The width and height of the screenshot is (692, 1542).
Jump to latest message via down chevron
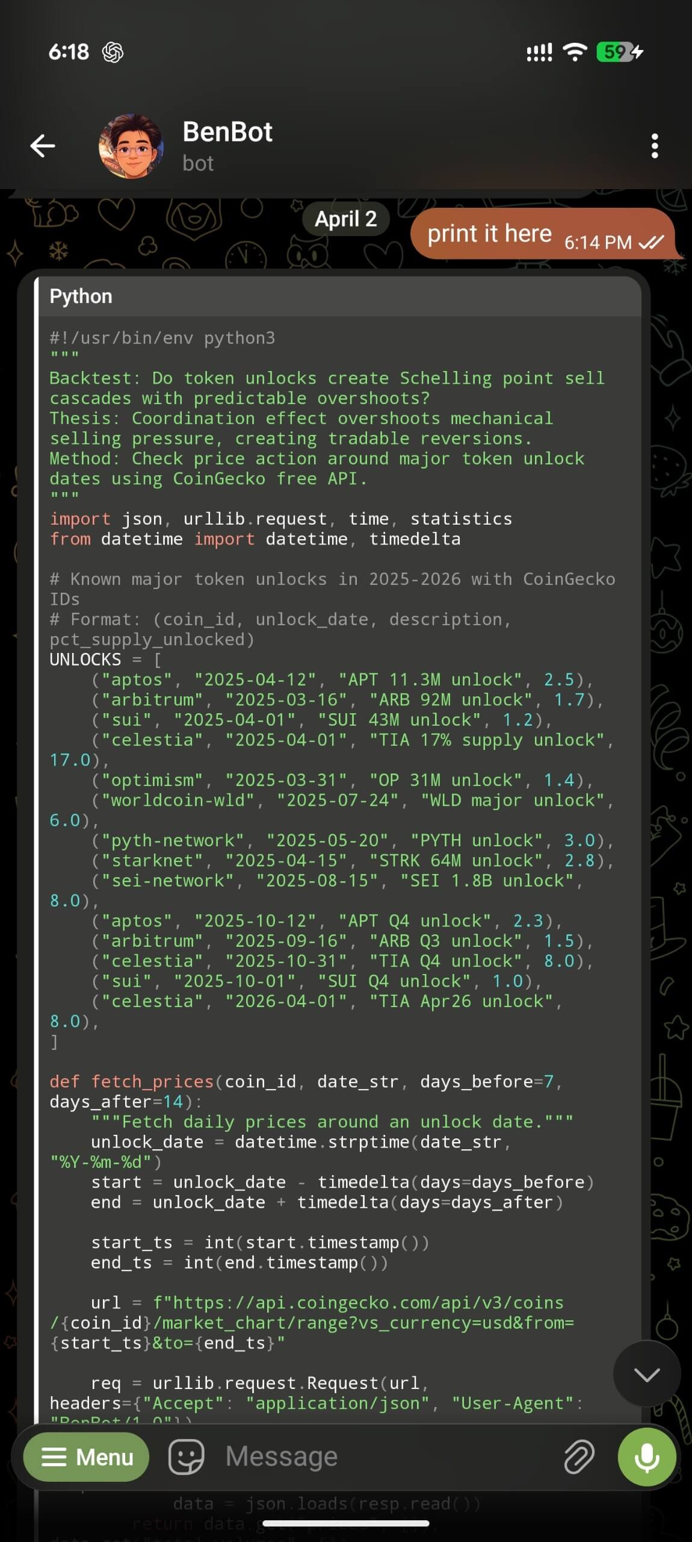pos(646,1374)
